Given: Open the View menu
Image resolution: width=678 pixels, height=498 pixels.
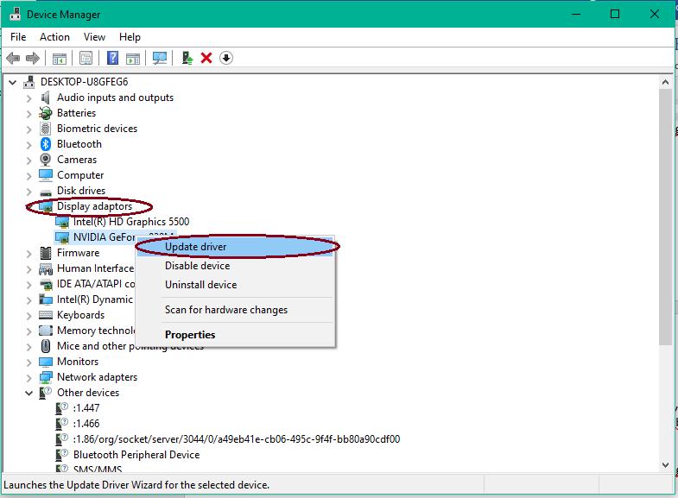Looking at the screenshot, I should [94, 37].
